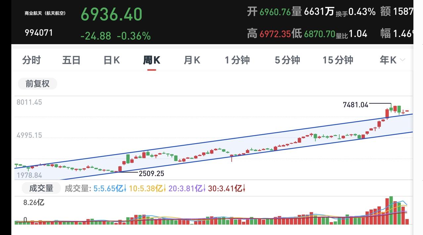Click the 30-period volume average 30:3.41亿
Image resolution: width=423 pixels, height=235 pixels.
coord(227,189)
